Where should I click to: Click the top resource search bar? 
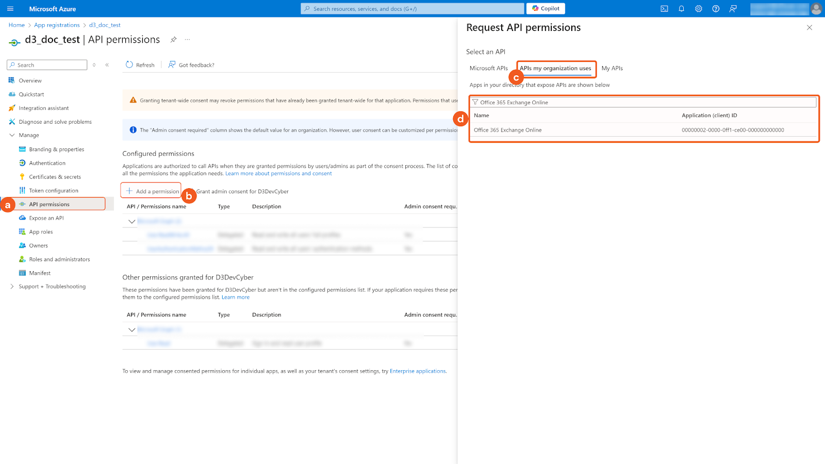(412, 8)
